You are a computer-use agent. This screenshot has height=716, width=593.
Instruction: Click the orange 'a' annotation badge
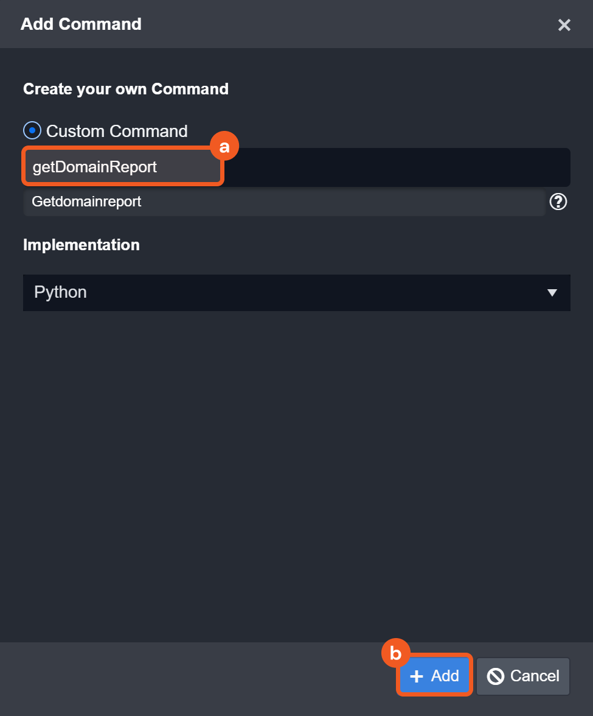tap(224, 147)
